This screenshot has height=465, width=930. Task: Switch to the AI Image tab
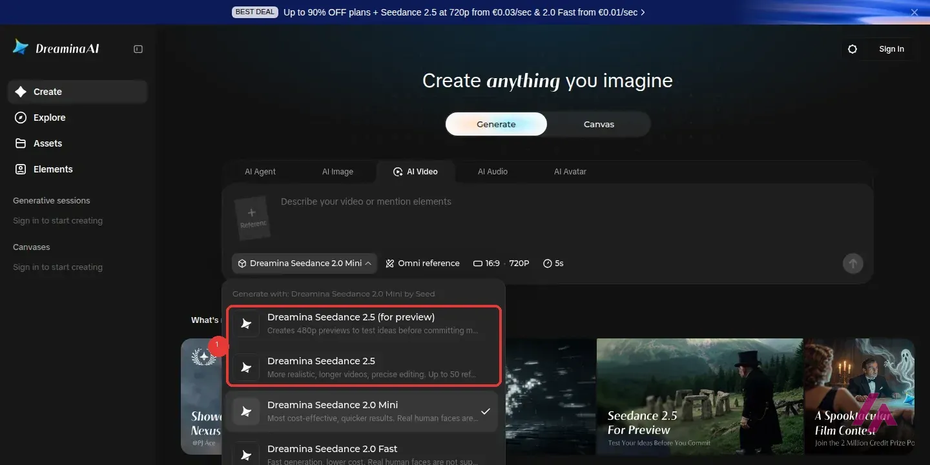click(x=338, y=172)
